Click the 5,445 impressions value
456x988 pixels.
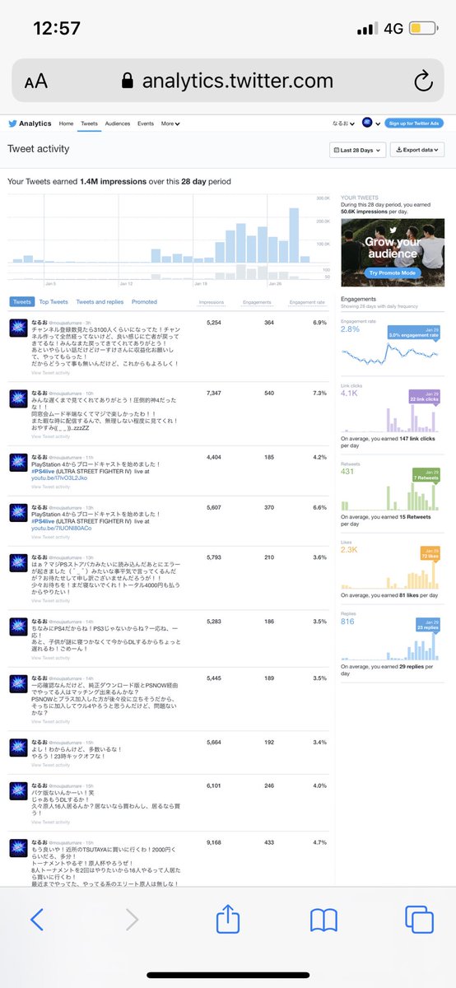pos(214,678)
